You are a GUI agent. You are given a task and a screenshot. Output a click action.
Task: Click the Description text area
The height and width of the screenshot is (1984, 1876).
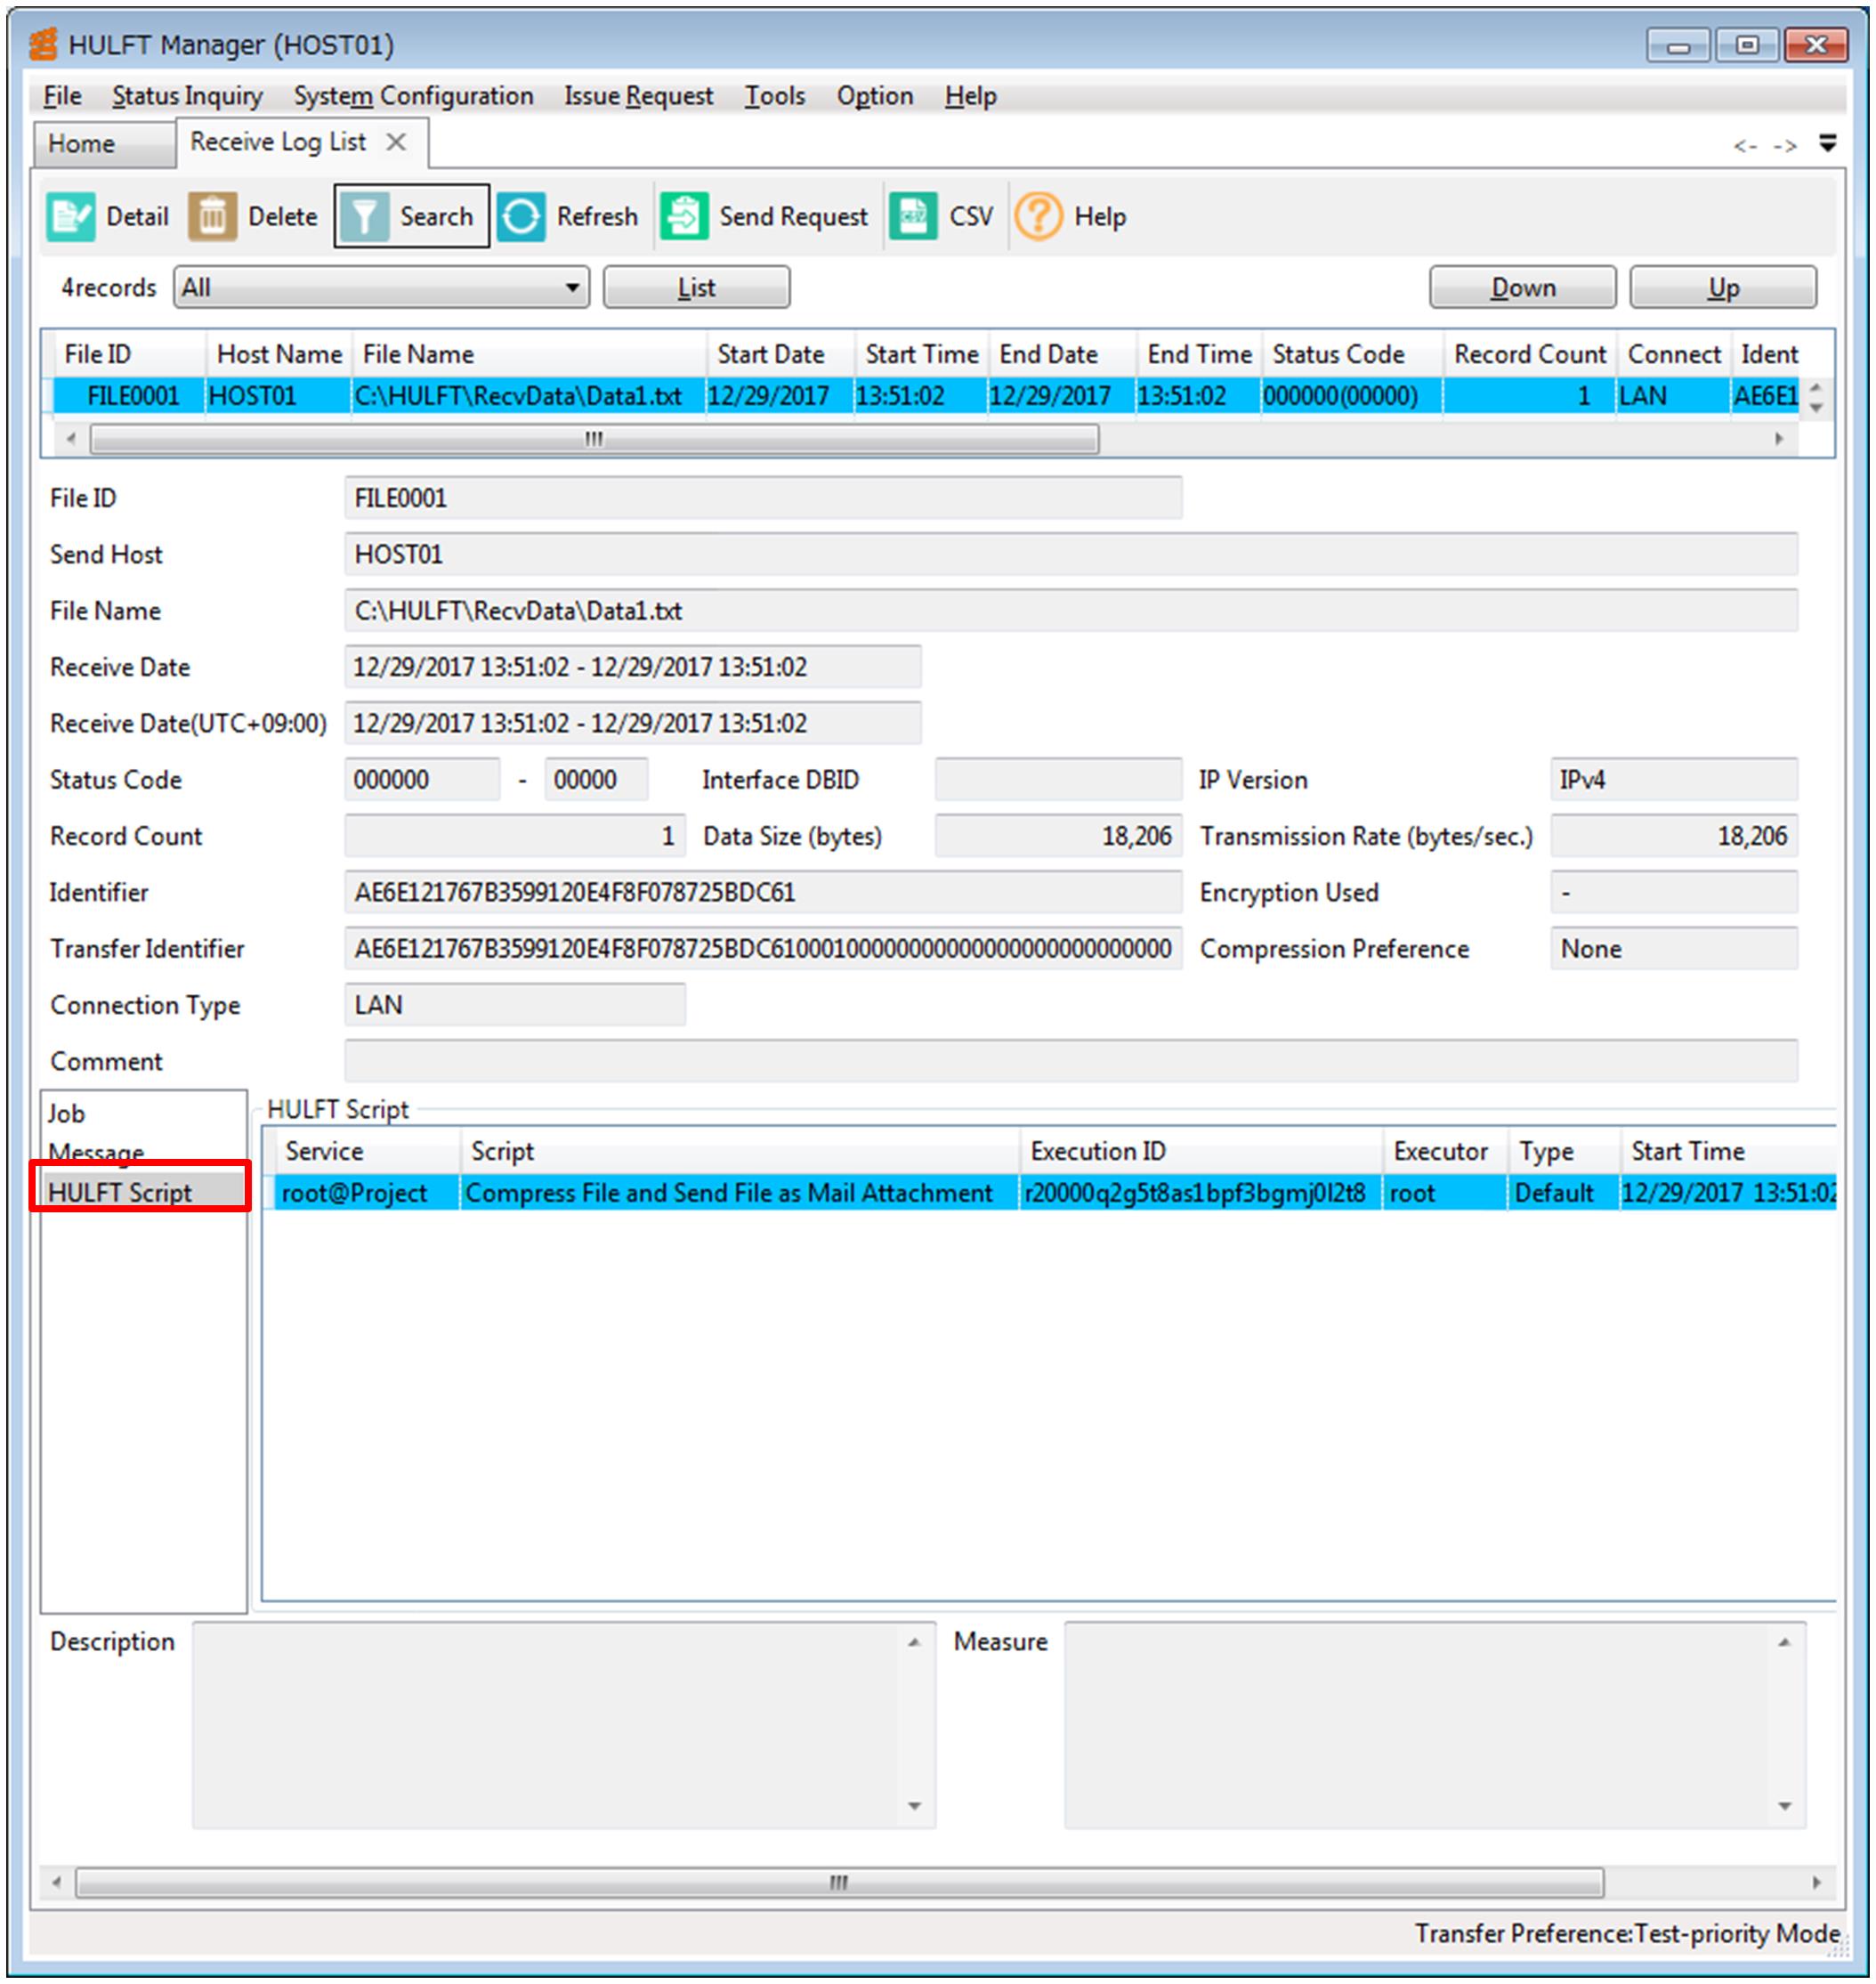564,1725
